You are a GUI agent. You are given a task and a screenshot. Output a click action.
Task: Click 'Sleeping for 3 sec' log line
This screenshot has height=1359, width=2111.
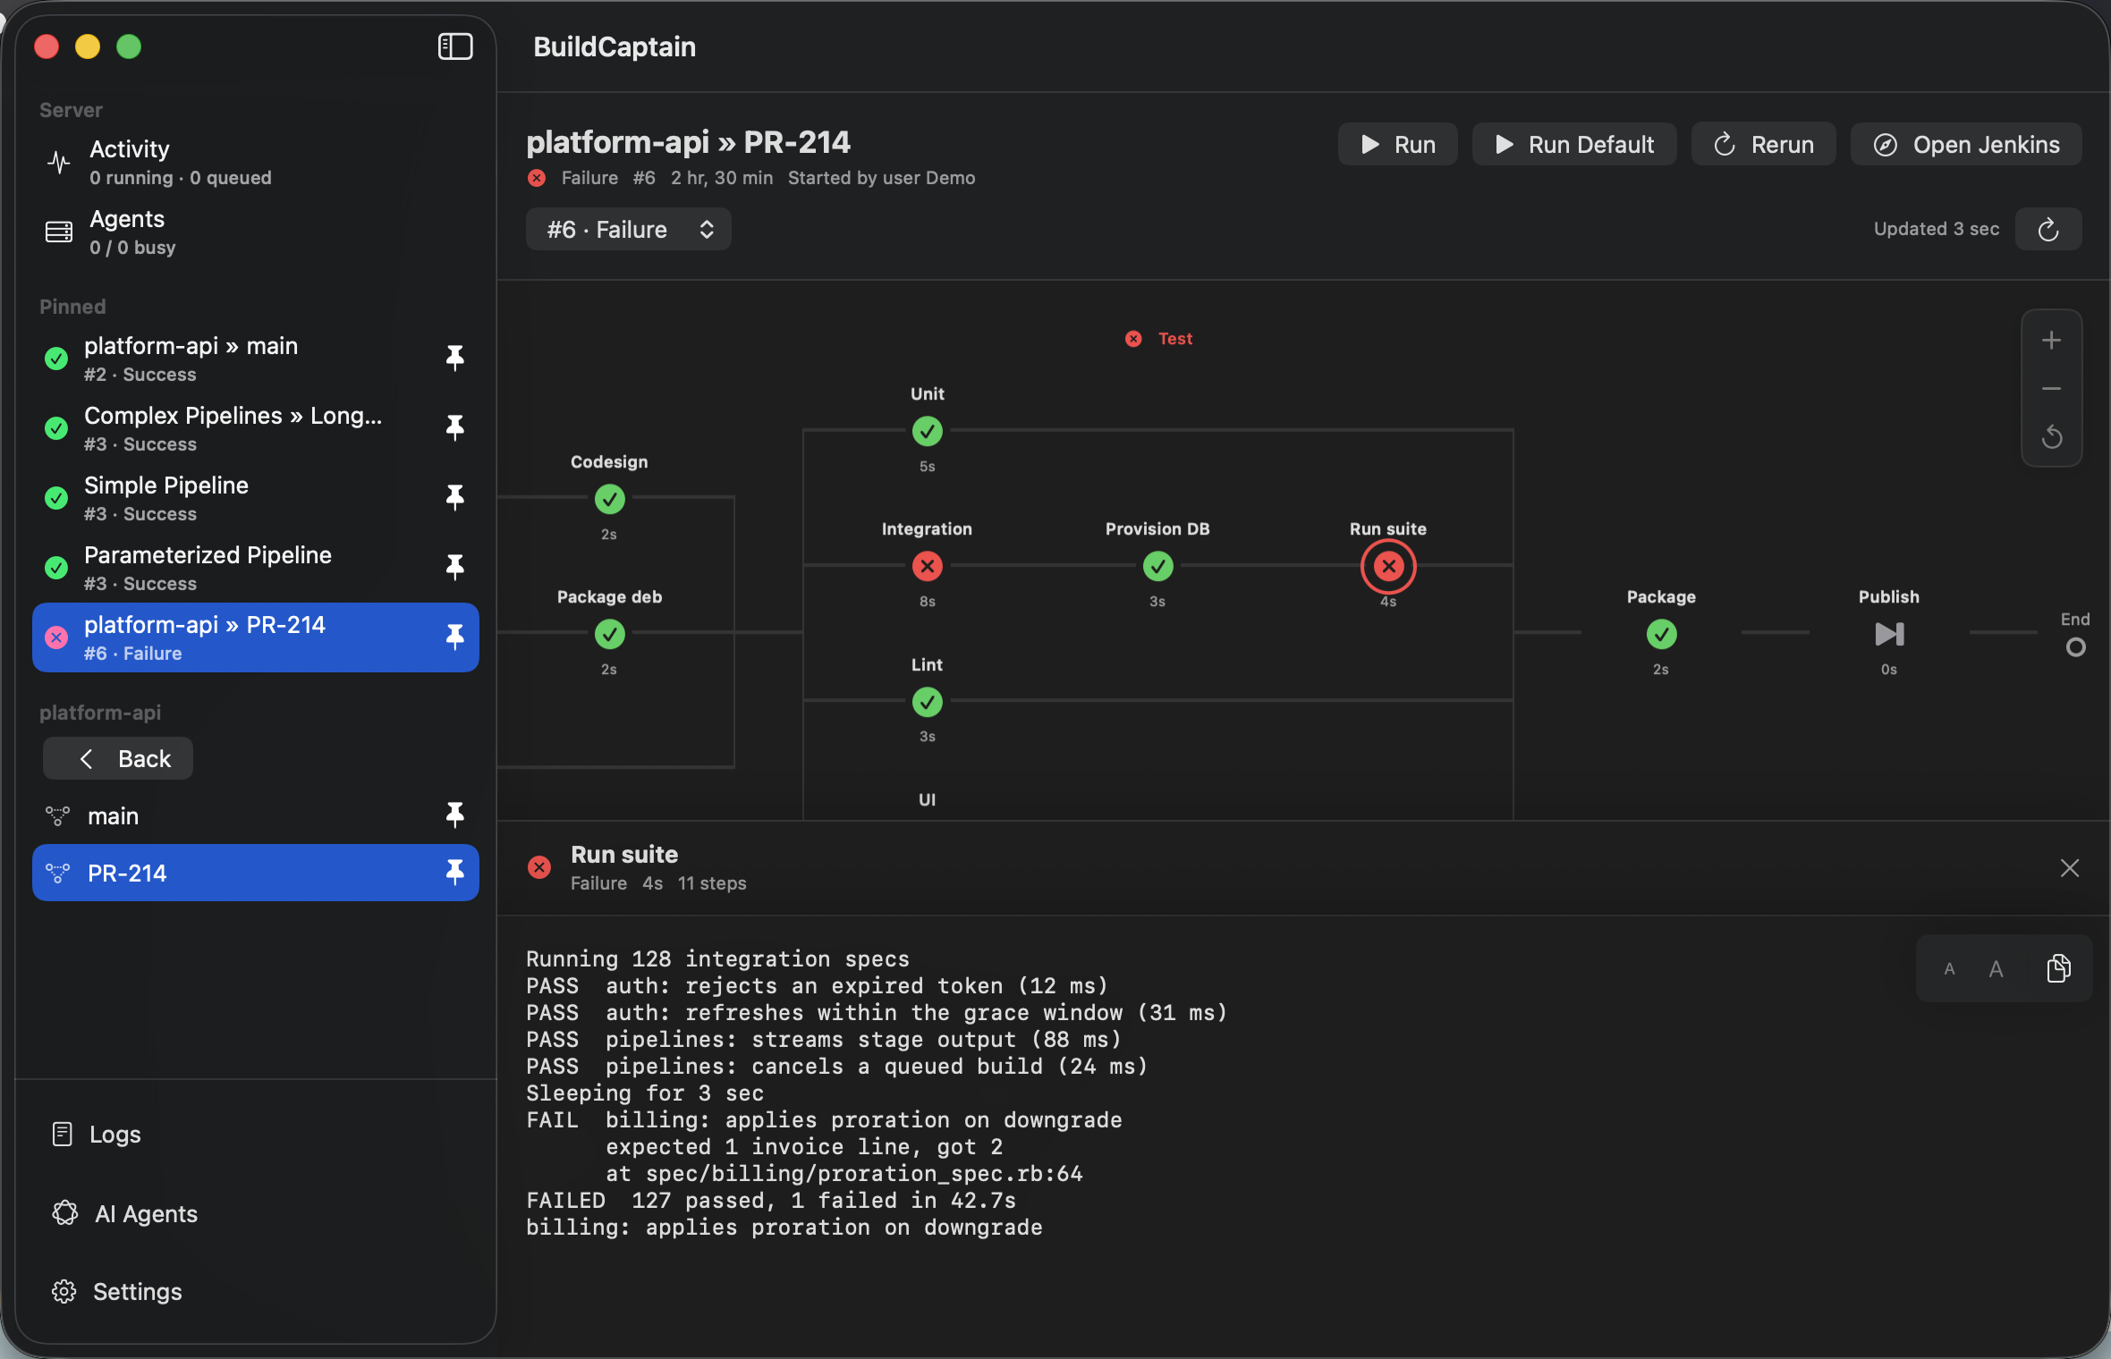(645, 1093)
